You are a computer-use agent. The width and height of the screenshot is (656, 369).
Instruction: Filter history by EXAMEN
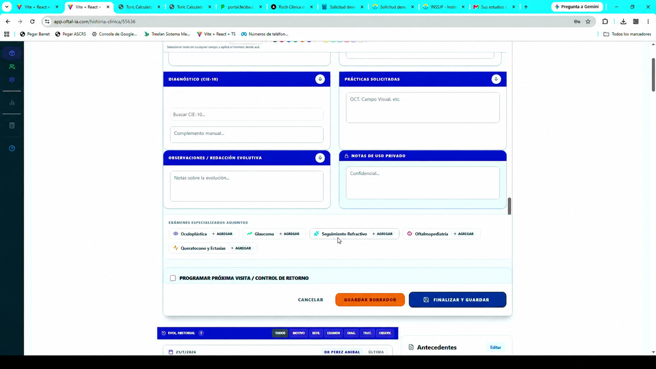tap(333, 333)
